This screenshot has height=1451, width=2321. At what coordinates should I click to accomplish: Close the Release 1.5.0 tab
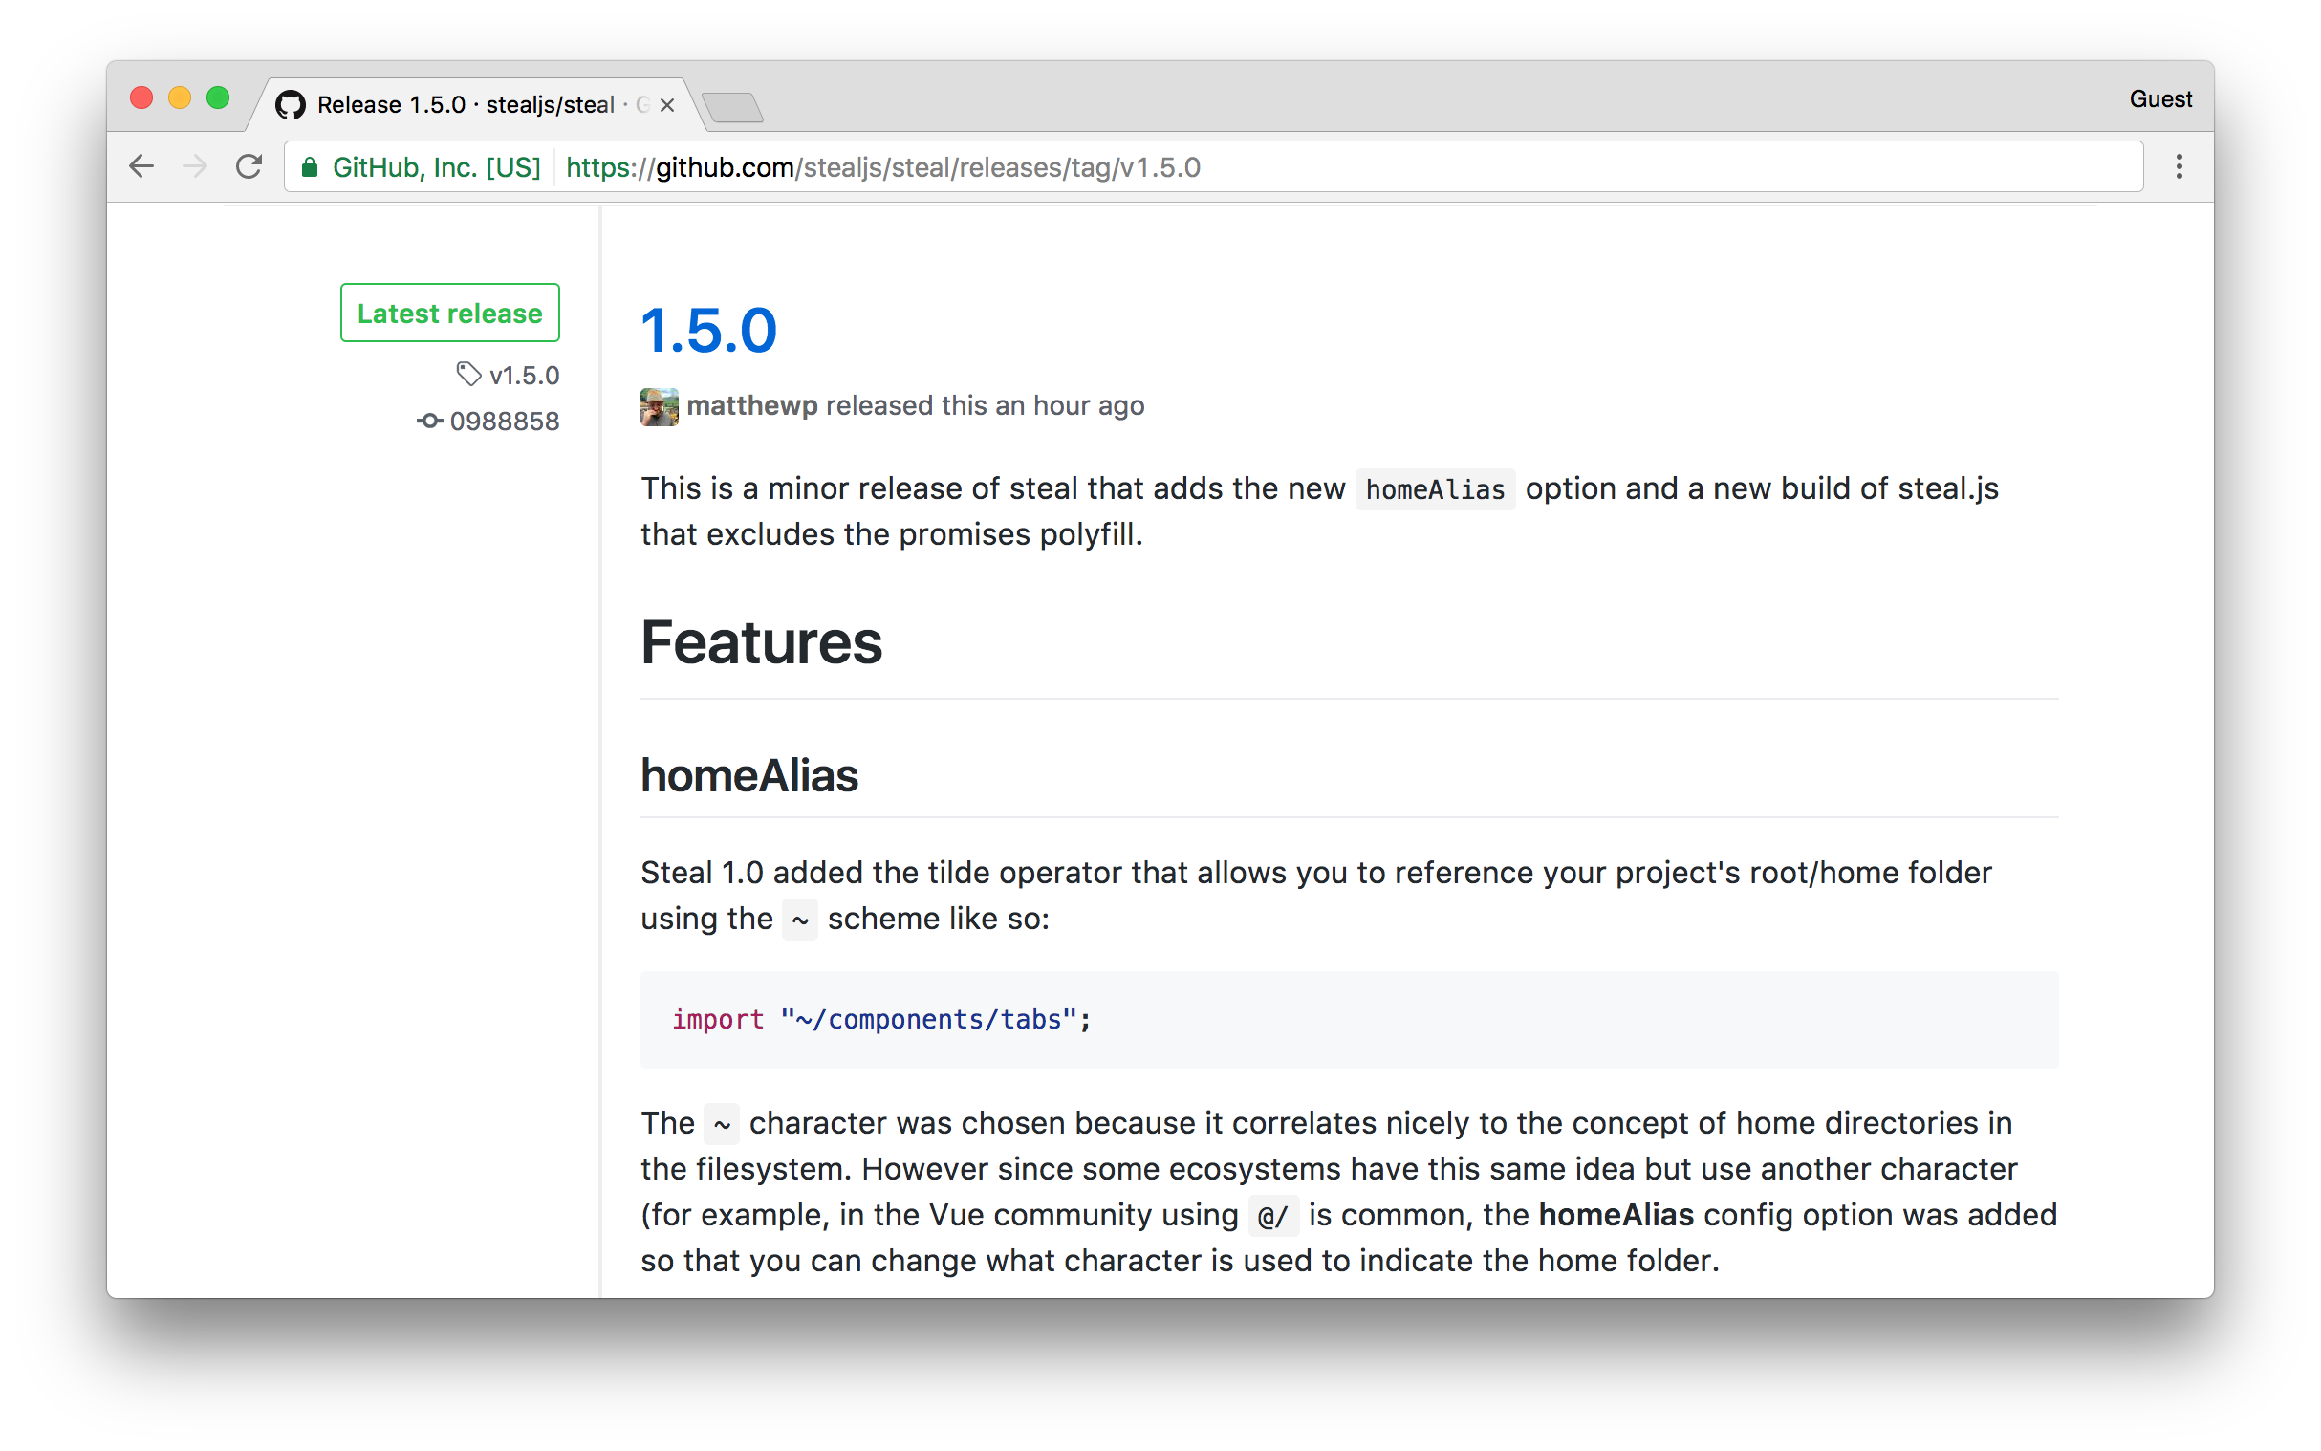667,104
